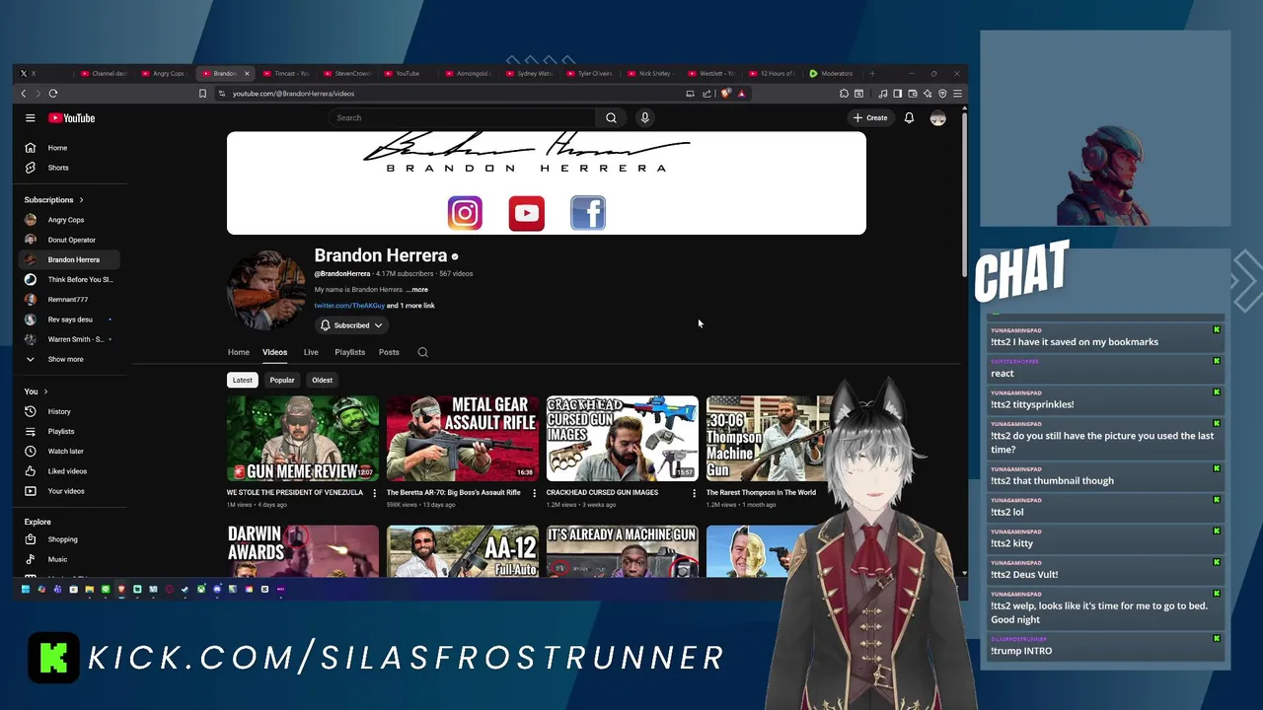Image resolution: width=1263 pixels, height=710 pixels.
Task: Search within channel magnifier icon
Action: pos(422,352)
